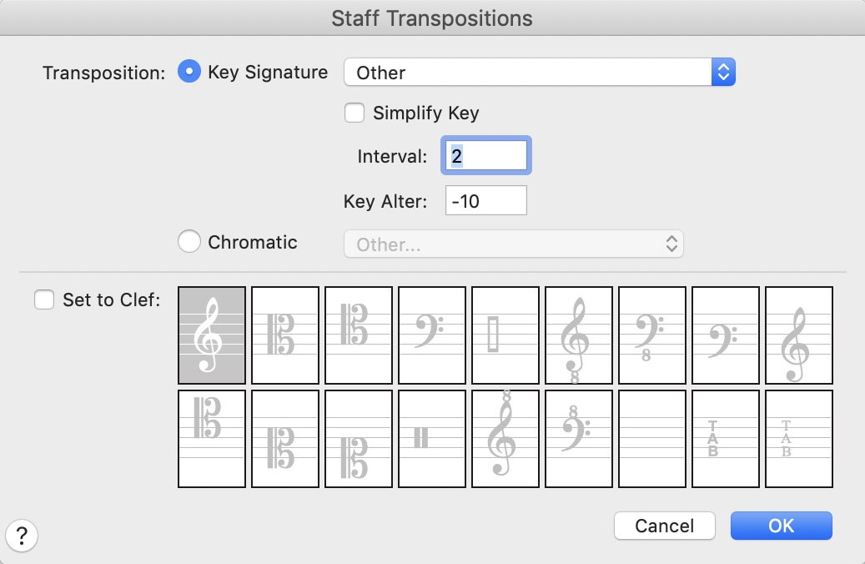Image resolution: width=865 pixels, height=564 pixels.
Task: Select the Chromatic radio button
Action: [190, 242]
